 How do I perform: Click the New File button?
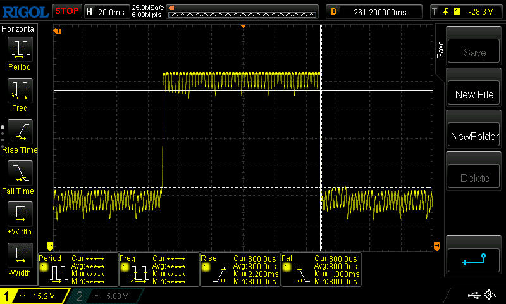click(x=474, y=94)
